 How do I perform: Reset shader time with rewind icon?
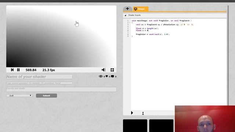click(x=12, y=70)
